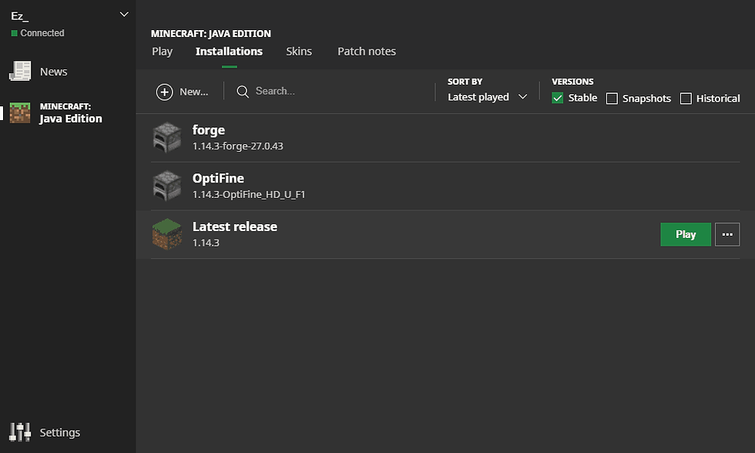Select the Latest release installation name
The width and height of the screenshot is (755, 453).
point(235,226)
